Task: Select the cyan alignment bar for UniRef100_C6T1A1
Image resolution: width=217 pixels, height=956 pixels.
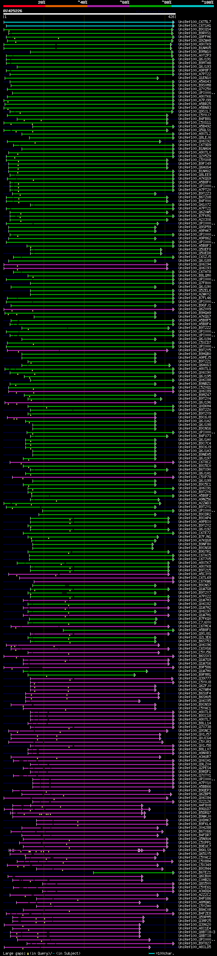Action: point(90,26)
